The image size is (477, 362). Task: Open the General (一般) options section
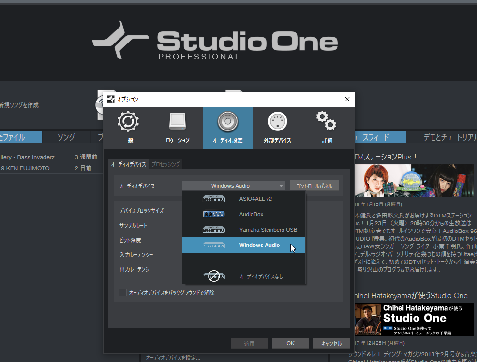point(128,128)
